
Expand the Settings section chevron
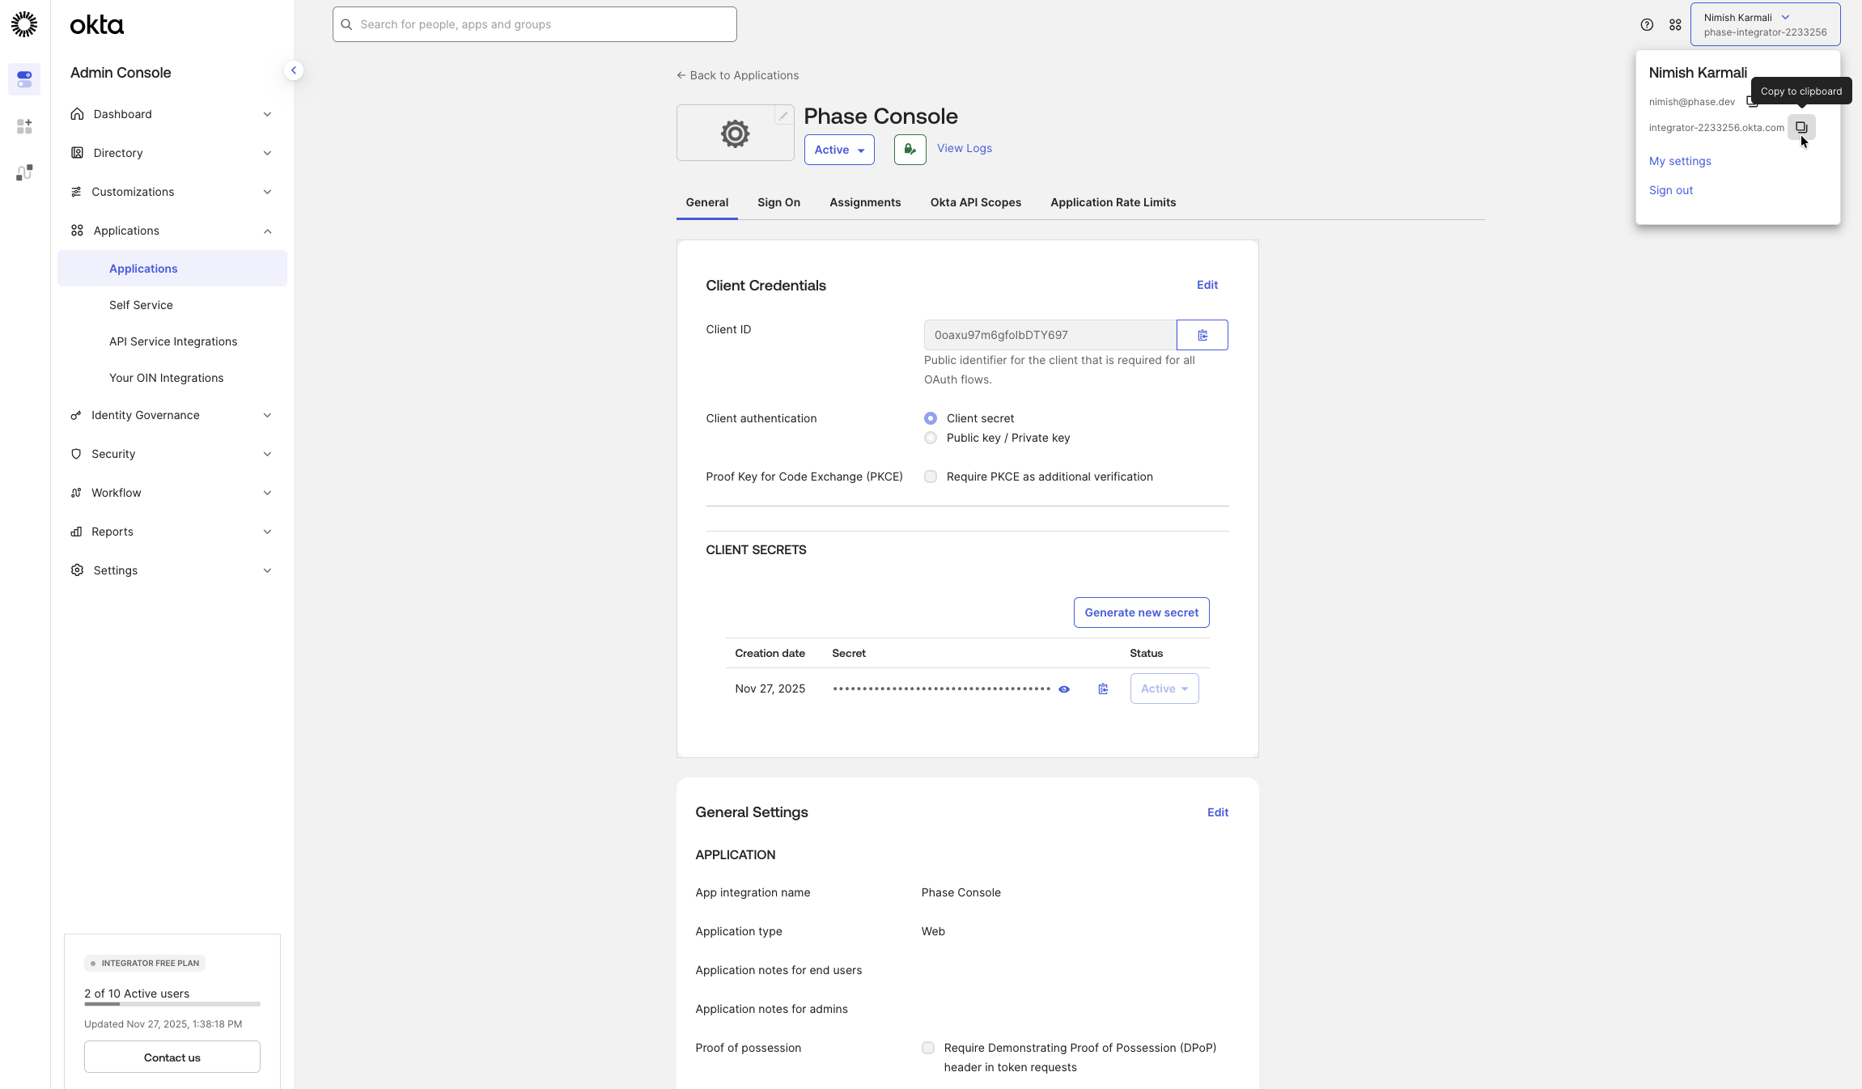(267, 570)
